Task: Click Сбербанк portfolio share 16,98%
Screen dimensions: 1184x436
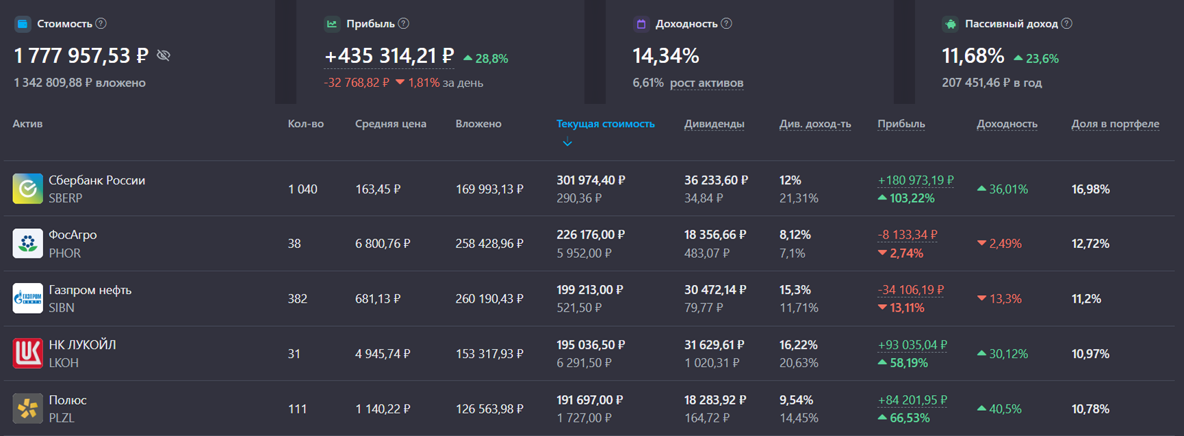Action: click(1090, 189)
